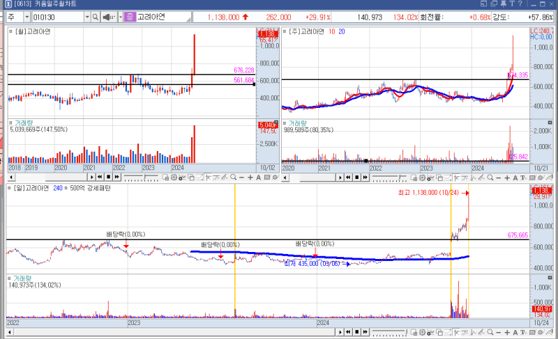This screenshot has width=558, height=339.
Task: Click weekly chart first toolbar data-window icon
Action: tap(414, 178)
